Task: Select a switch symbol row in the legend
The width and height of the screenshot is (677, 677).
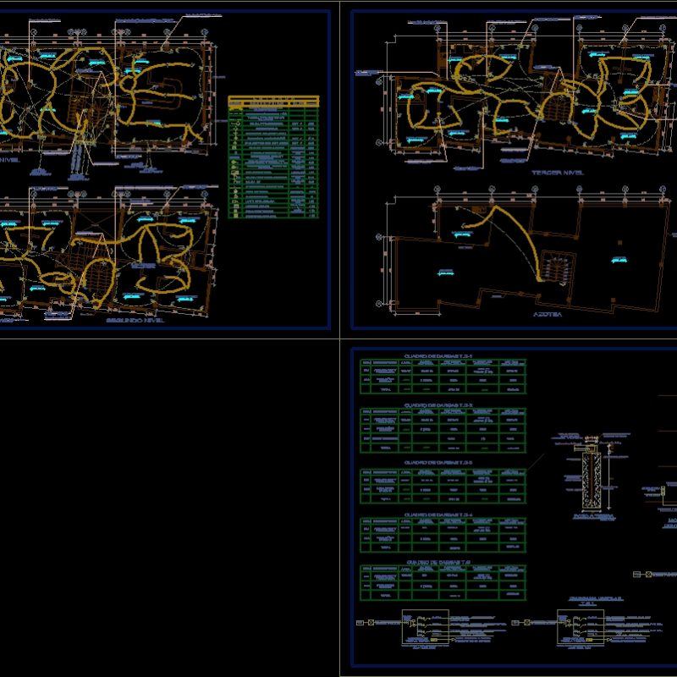Action: tap(235, 164)
